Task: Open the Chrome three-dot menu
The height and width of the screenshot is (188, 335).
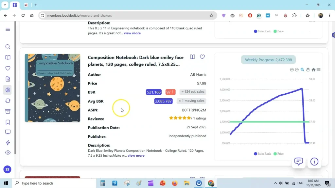Action: 329,15
